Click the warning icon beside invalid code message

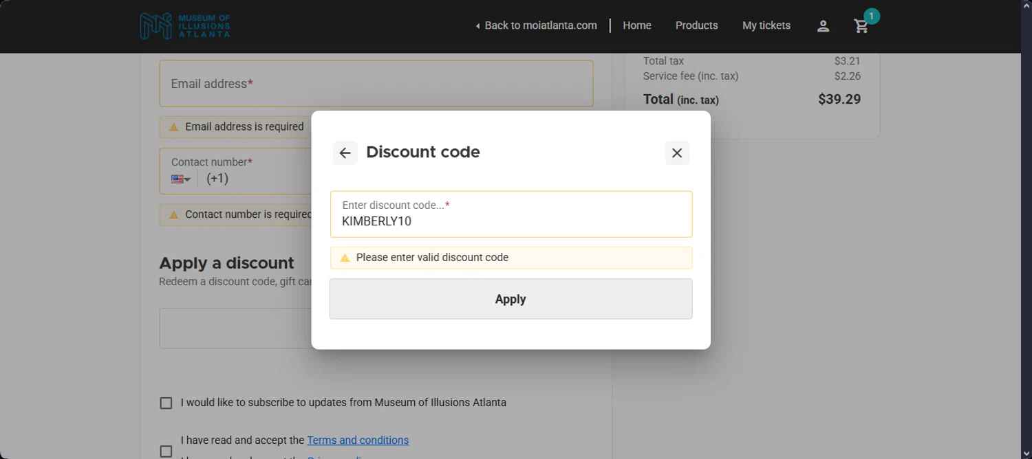345,258
